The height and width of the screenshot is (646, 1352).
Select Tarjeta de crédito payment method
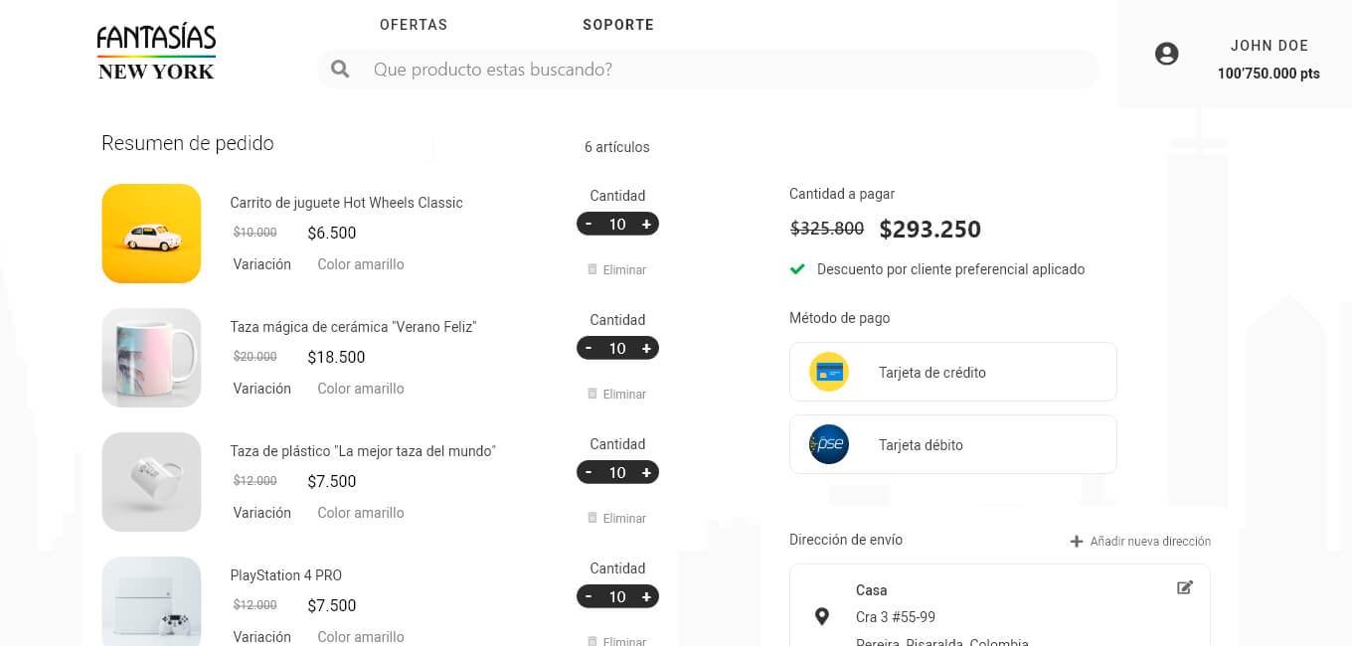click(953, 372)
